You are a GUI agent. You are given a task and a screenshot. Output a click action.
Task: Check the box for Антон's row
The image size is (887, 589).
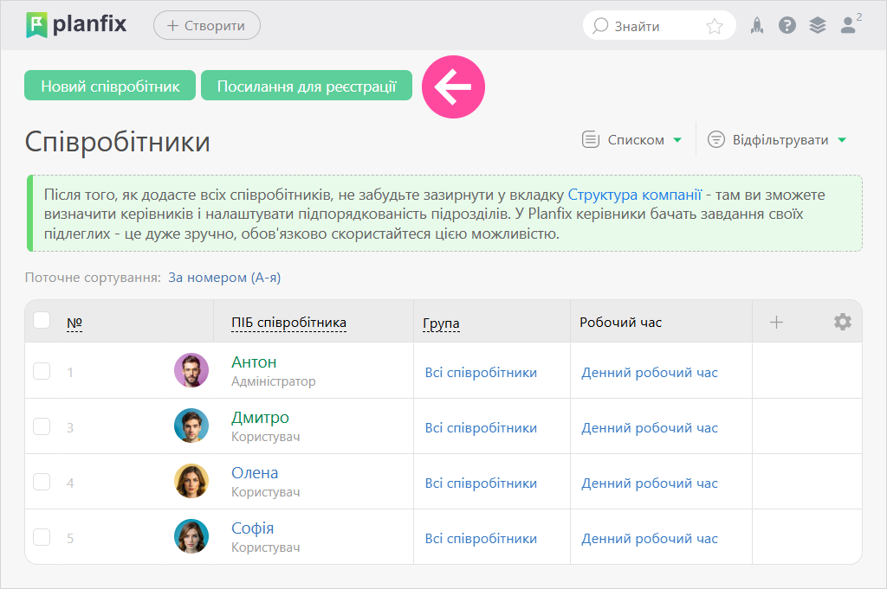pos(42,371)
